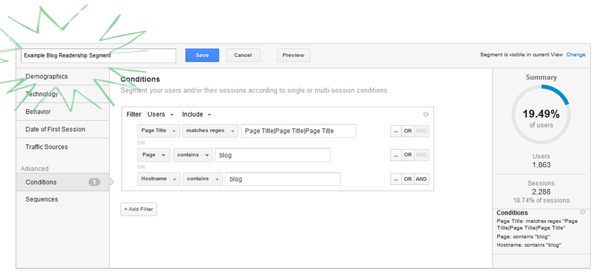Click the Hostname contains value field

tap(283, 179)
